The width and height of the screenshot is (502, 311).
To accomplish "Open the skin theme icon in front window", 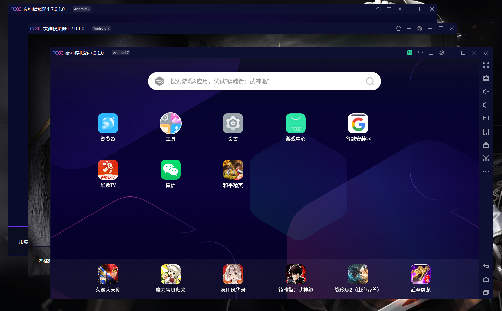I will (x=420, y=53).
